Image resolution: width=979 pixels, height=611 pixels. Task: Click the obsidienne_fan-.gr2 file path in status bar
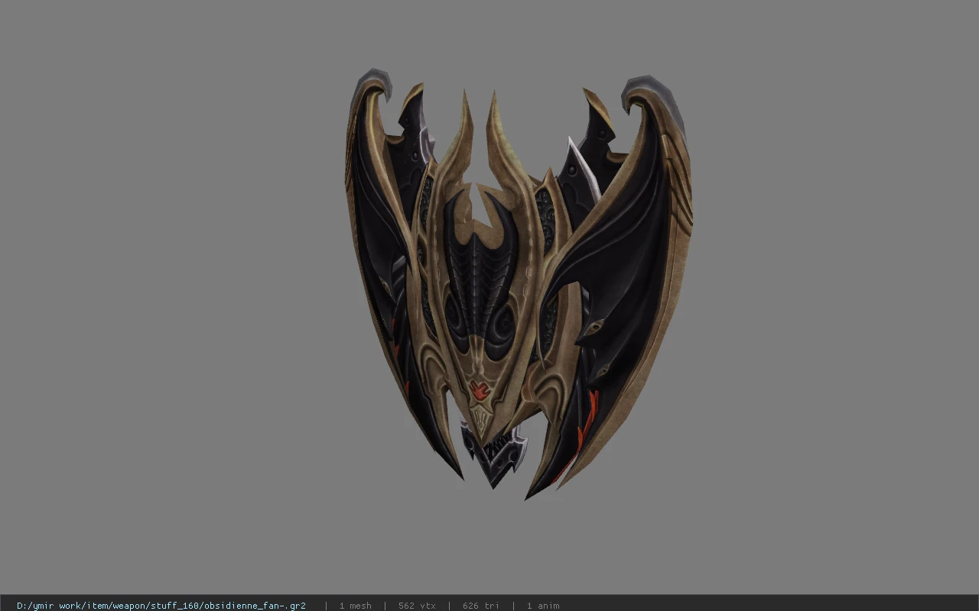coord(161,606)
